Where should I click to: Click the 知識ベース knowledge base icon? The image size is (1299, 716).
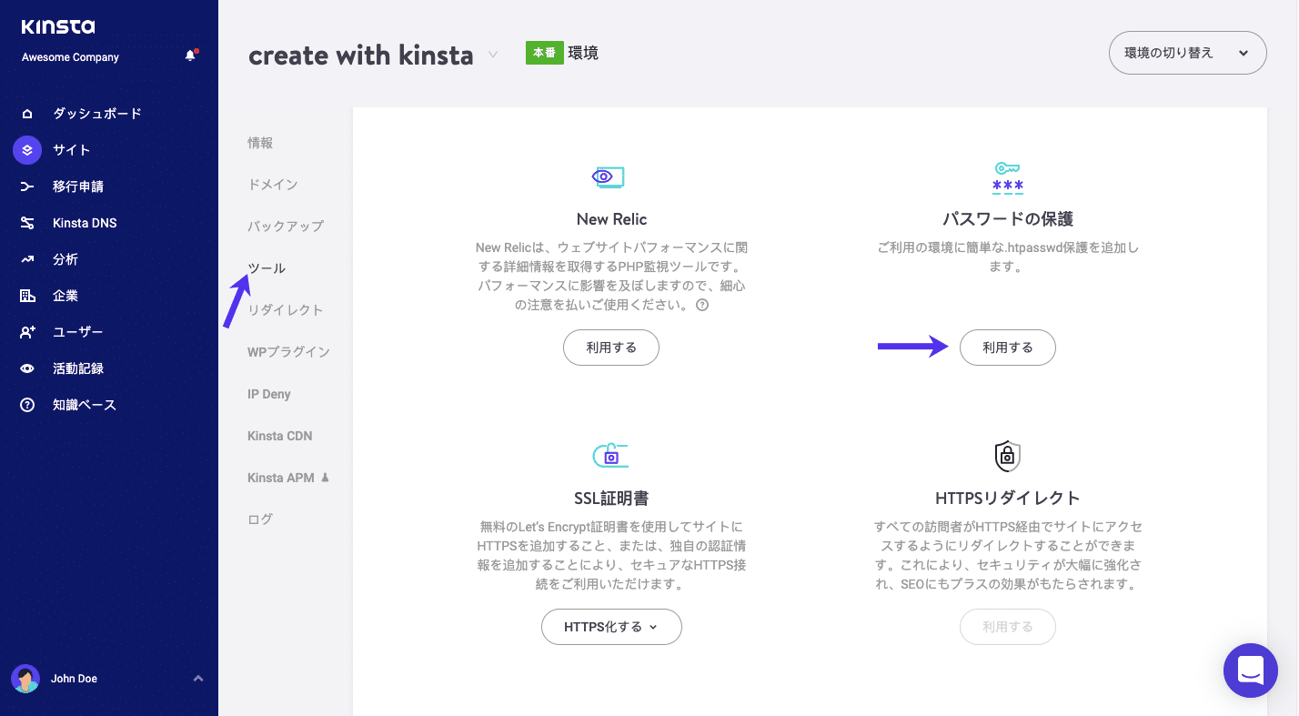coord(26,404)
